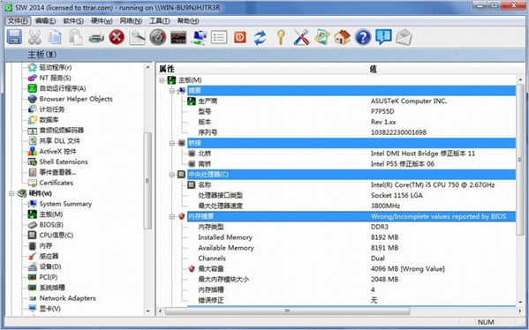Screen dimensions: 529x330
Task: Click the home page house icon
Action: click(x=343, y=37)
